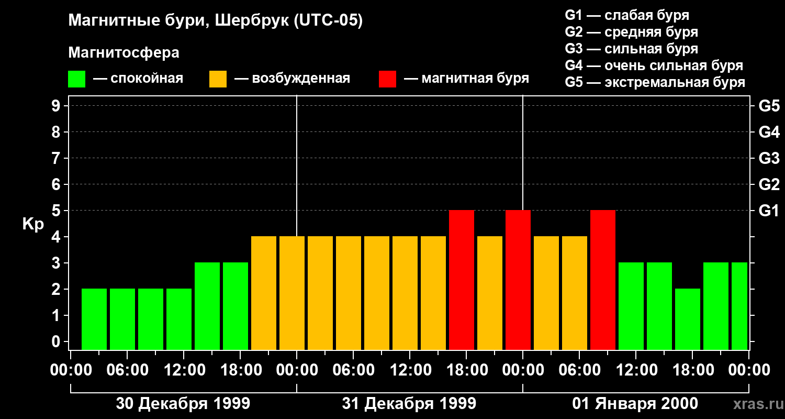Click the G2 label on right axis

[x=769, y=184]
